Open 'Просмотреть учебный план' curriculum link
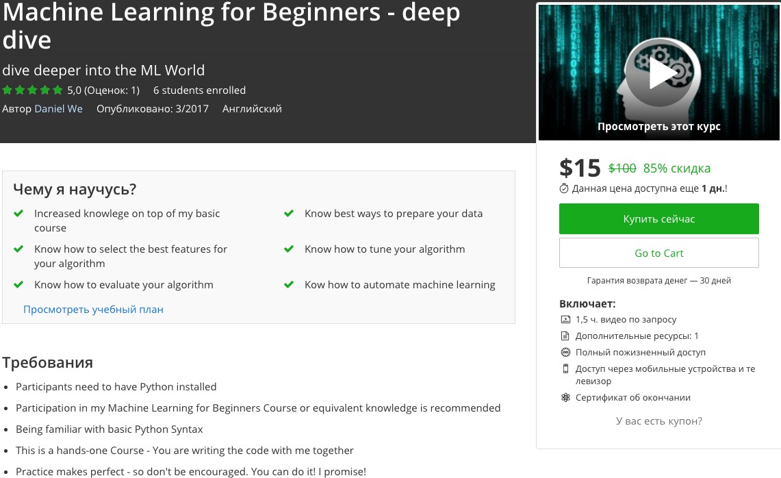The height and width of the screenshot is (478, 781). [93, 310]
